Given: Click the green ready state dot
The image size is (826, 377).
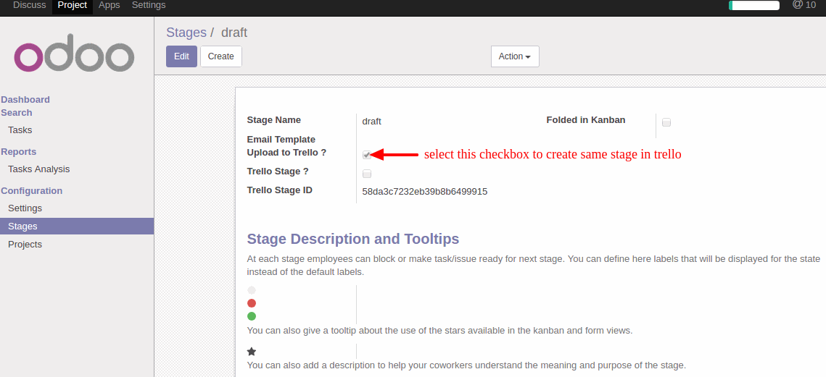Looking at the screenshot, I should tap(251, 316).
